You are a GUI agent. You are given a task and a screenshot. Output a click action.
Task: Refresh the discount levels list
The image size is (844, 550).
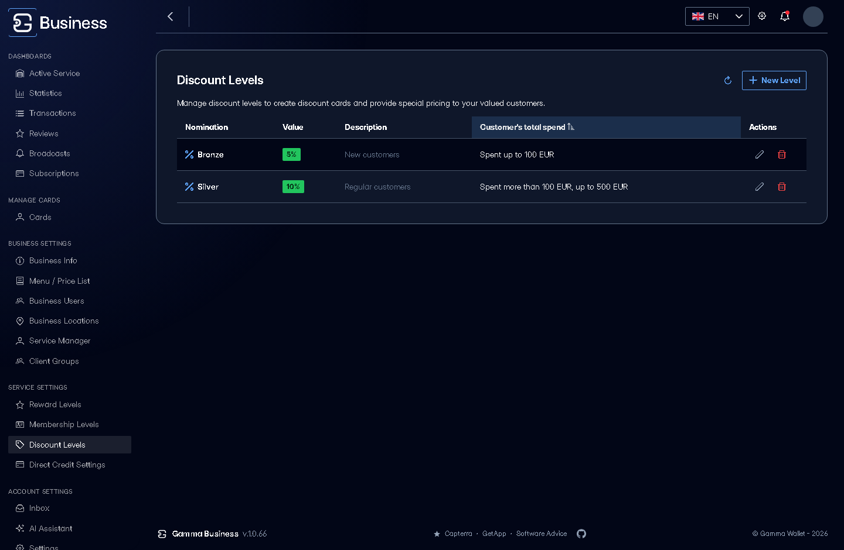(x=728, y=80)
